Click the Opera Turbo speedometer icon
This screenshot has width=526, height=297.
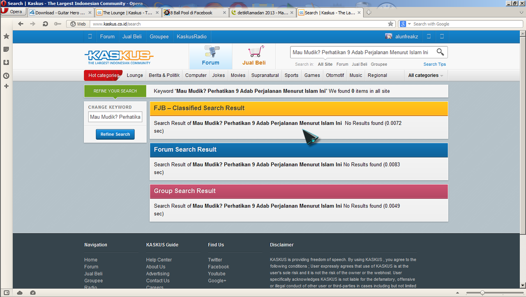point(33,293)
